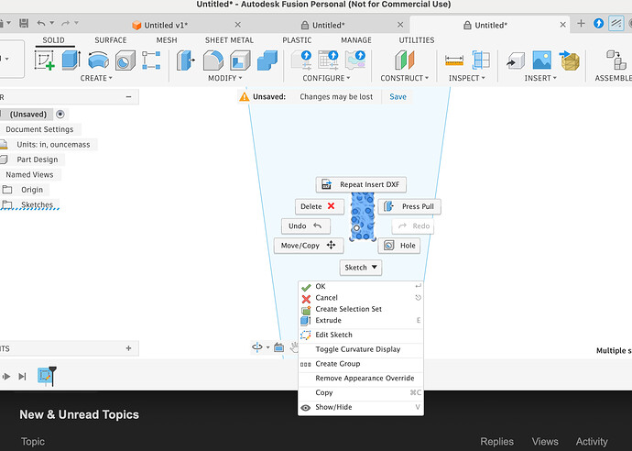Open the Configure table icon

coord(328,60)
